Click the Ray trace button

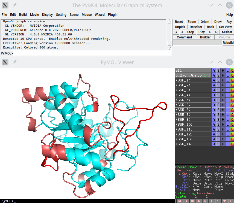229,22
